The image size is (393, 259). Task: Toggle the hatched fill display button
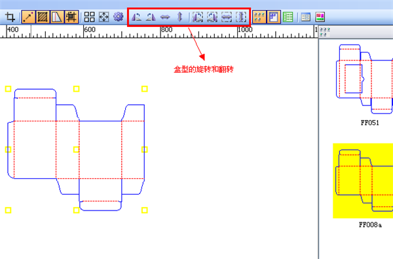click(x=43, y=17)
